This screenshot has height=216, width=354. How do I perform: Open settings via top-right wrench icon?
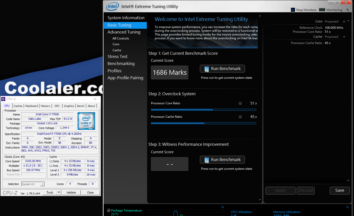pyautogui.click(x=347, y=10)
